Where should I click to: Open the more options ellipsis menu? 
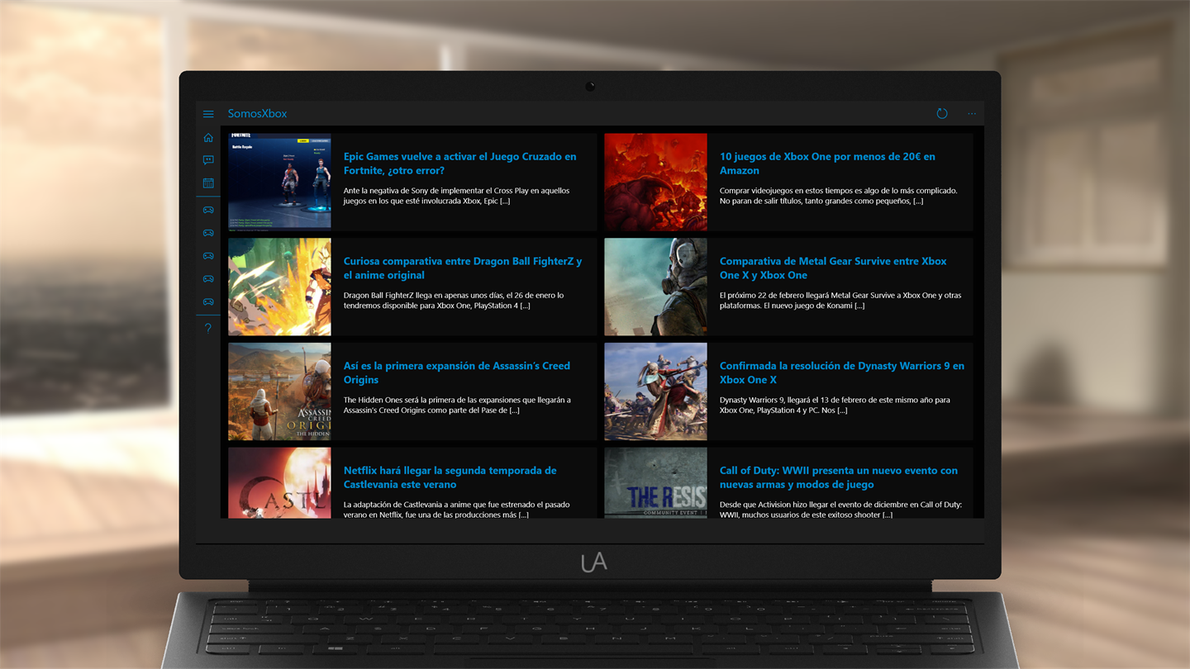972,114
